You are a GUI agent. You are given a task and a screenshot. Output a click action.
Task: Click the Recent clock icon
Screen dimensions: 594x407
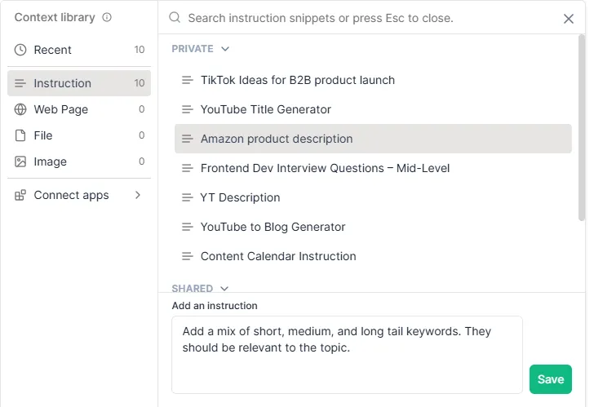(20, 50)
